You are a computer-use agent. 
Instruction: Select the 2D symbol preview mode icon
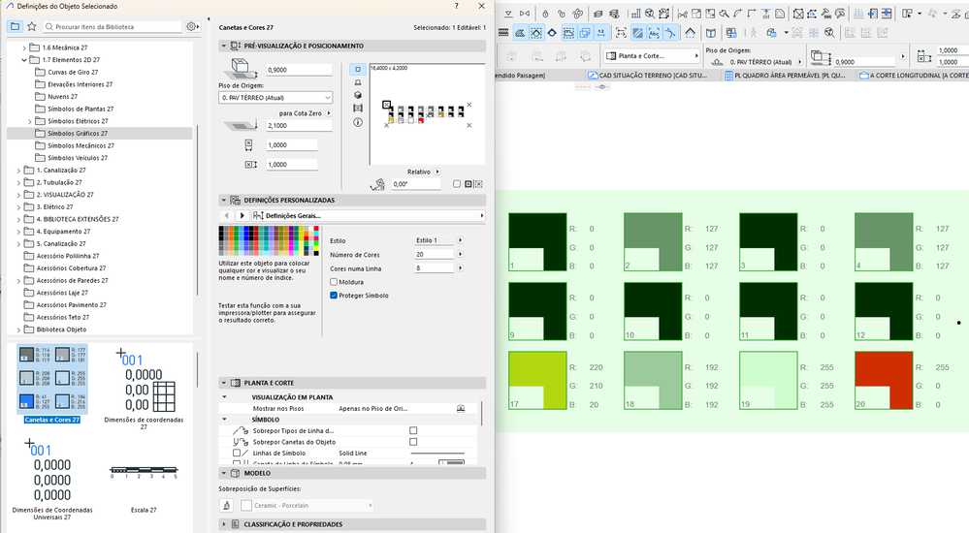357,69
